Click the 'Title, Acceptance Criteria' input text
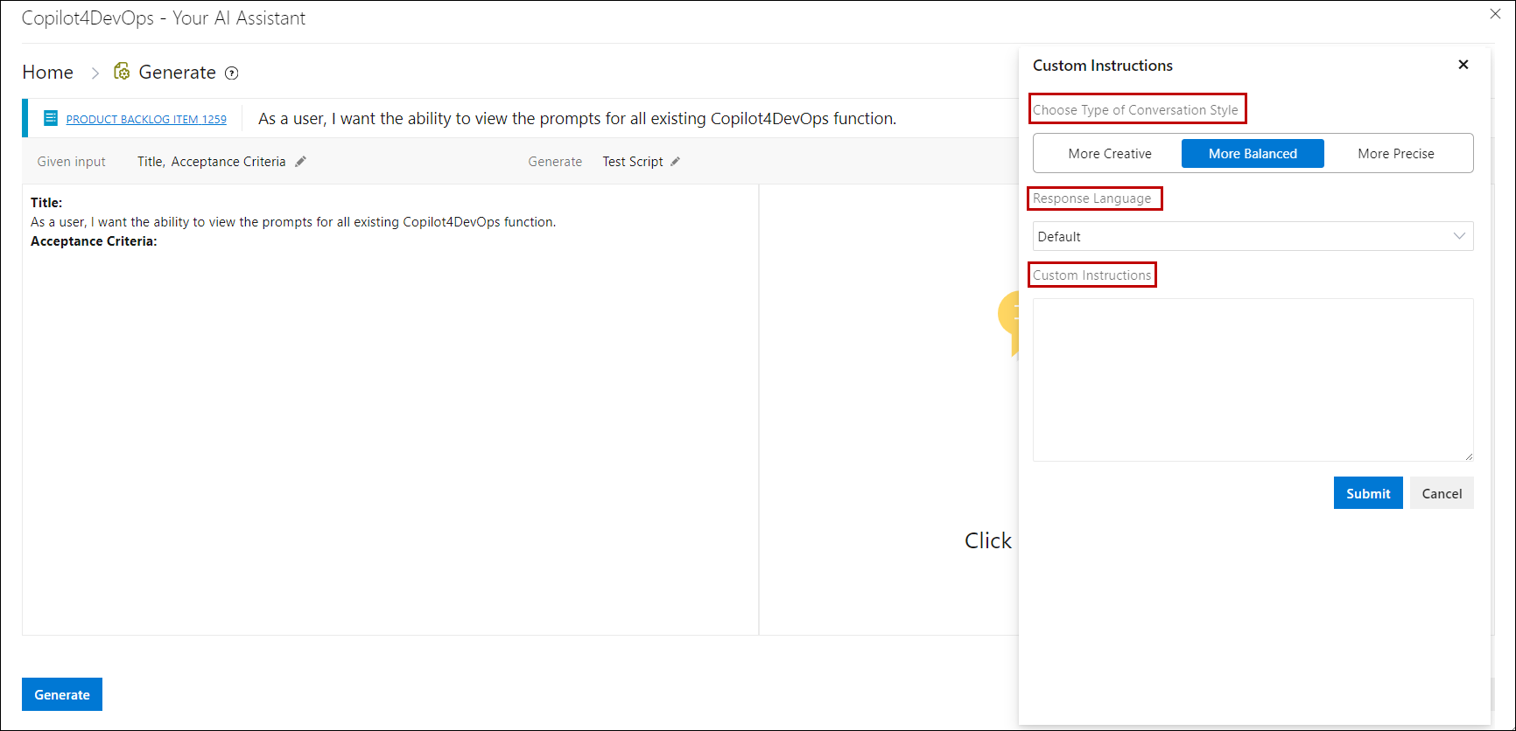 [212, 162]
